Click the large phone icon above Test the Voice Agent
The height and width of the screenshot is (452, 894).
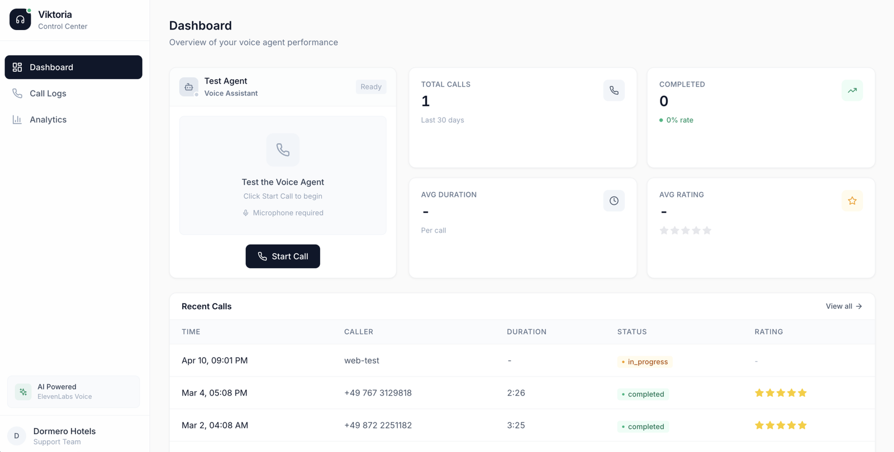click(x=283, y=150)
